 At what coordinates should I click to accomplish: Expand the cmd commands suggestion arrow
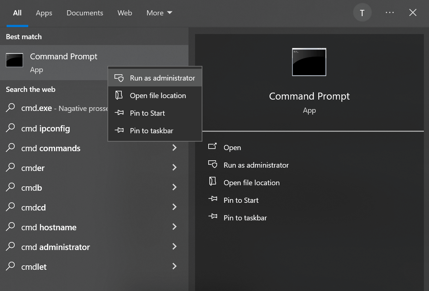click(x=175, y=148)
